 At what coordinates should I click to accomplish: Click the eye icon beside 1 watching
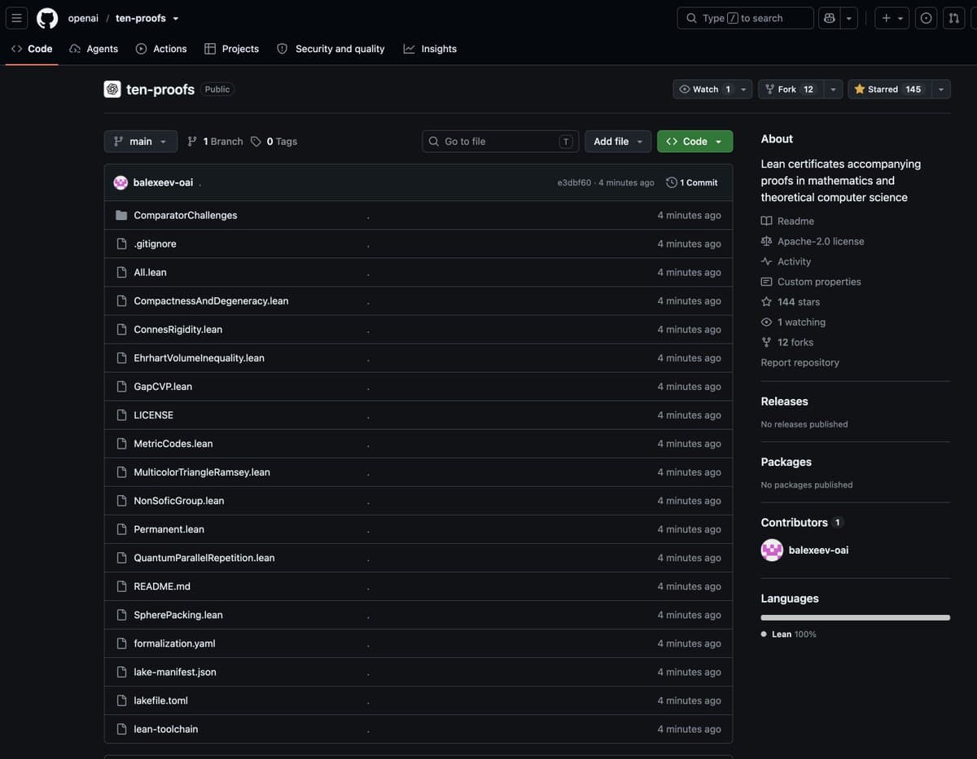766,322
